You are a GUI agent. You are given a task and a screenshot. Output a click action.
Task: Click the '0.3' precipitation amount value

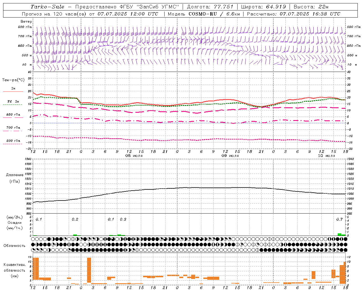coord(123,219)
